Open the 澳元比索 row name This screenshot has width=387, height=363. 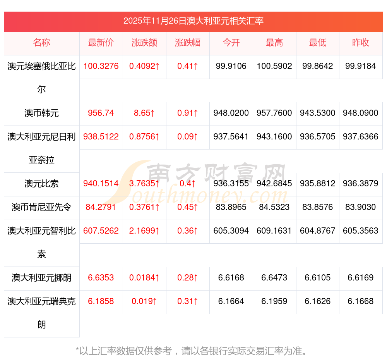point(41,184)
